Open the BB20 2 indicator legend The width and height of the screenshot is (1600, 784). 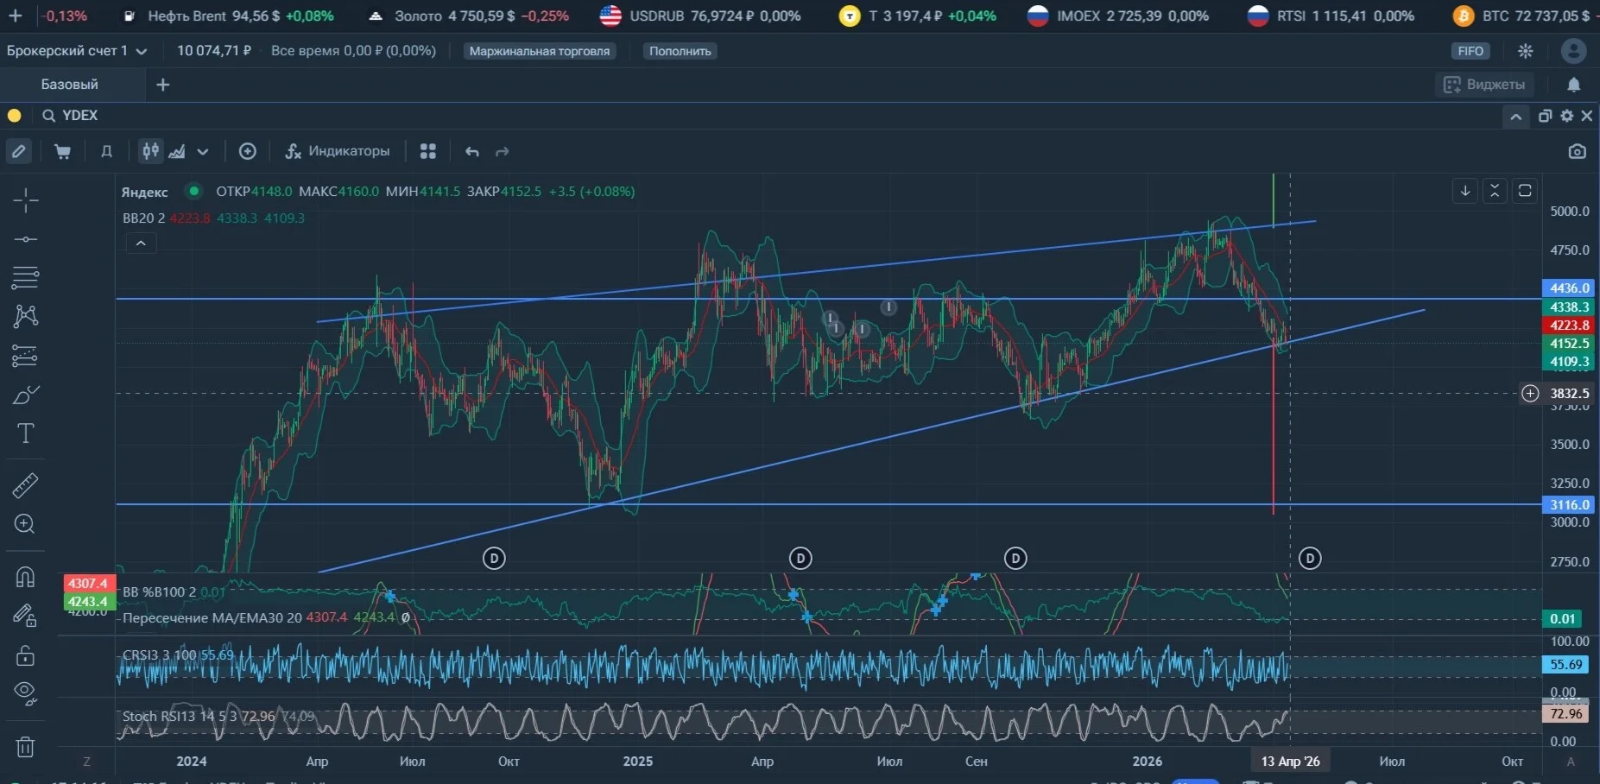point(144,218)
